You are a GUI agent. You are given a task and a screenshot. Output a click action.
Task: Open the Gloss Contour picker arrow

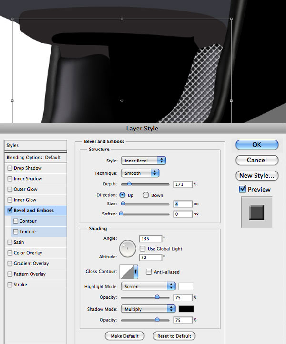click(x=136, y=271)
